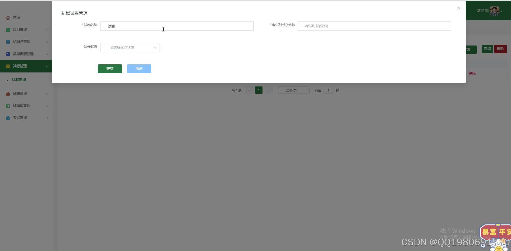The image size is (511, 251).
Task: Click the 前往 page number input
Action: pyautogui.click(x=328, y=90)
